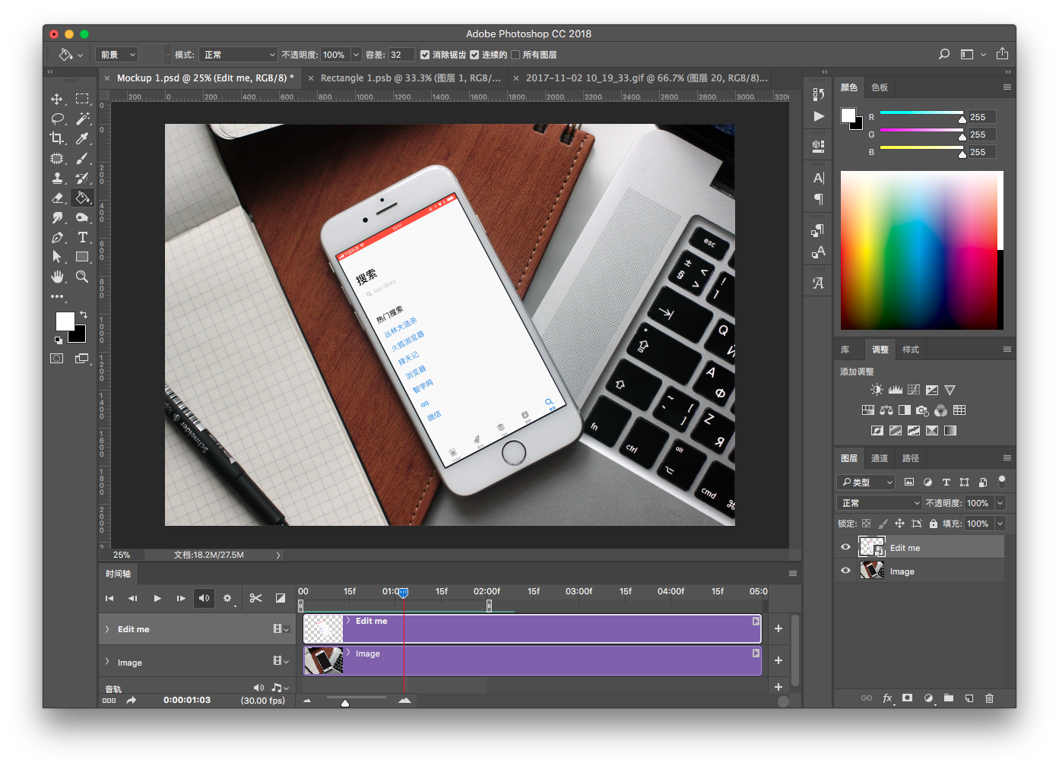Viewport: 1059px width, 769px height.
Task: Select the Crop tool
Action: pos(57,138)
